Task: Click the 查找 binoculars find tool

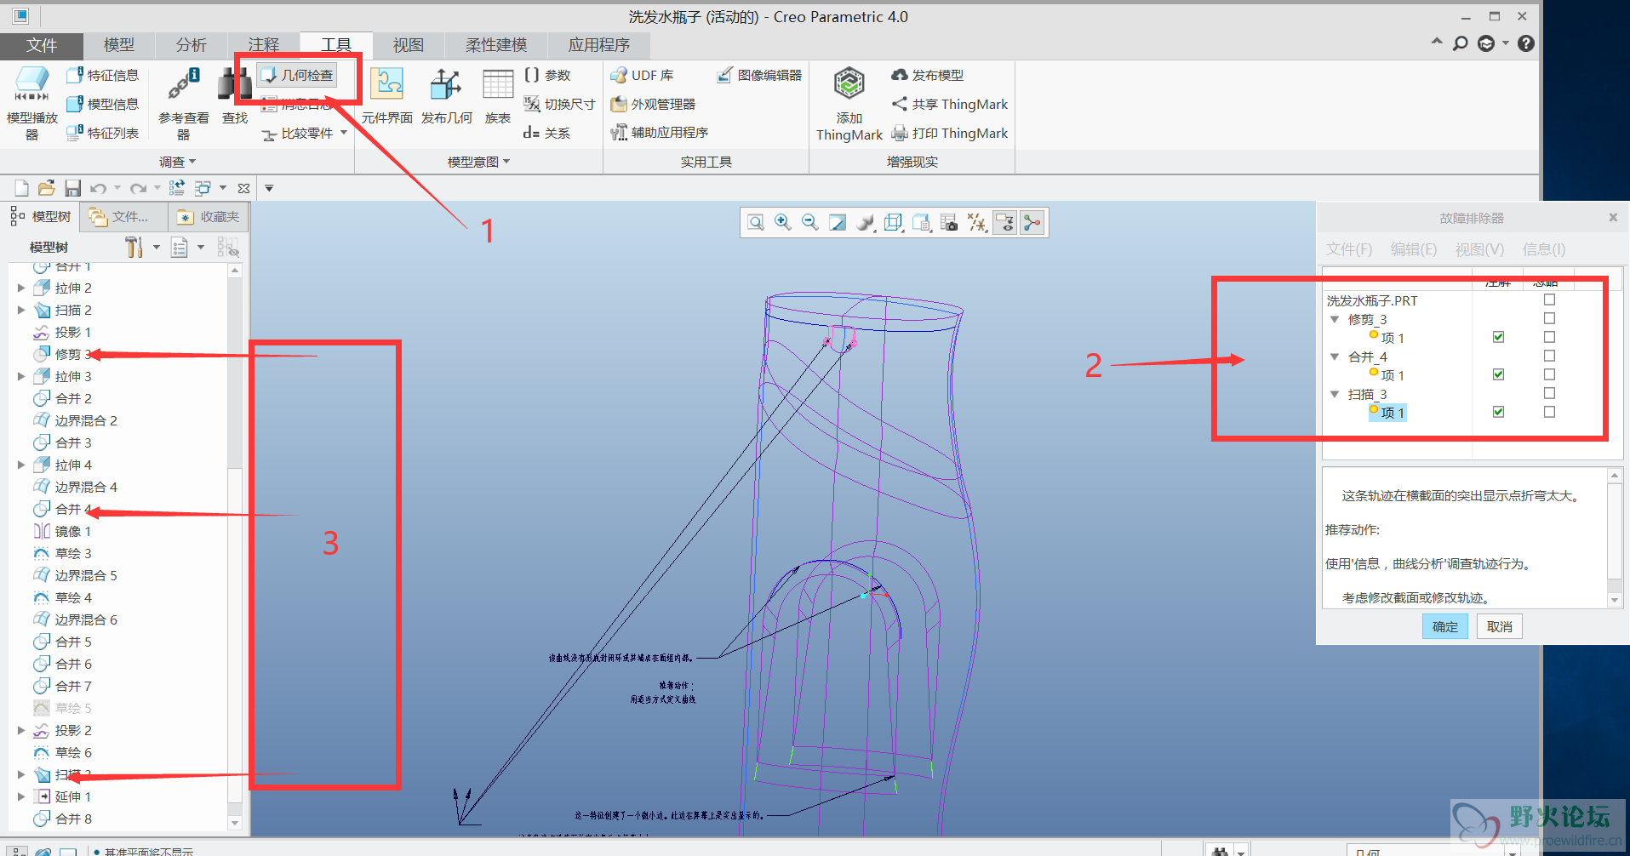Action: tap(235, 95)
